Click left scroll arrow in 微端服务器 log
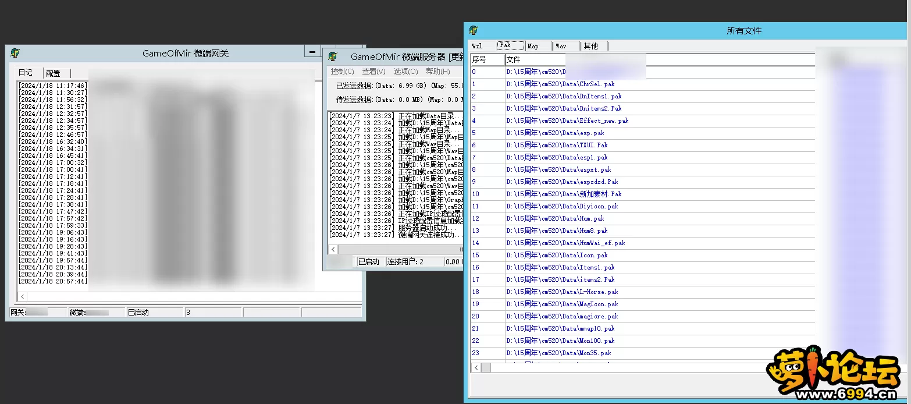The width and height of the screenshot is (911, 404). [333, 250]
